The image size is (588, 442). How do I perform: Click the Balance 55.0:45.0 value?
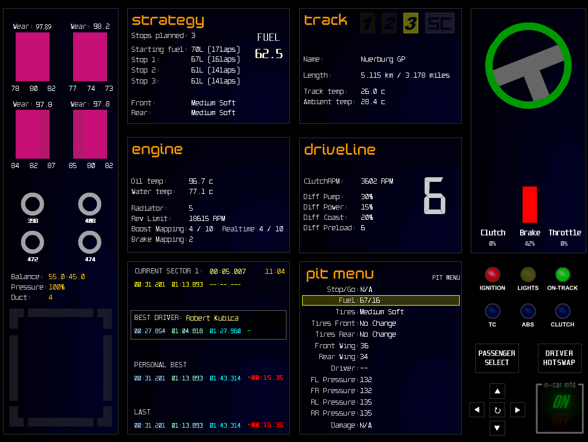(66, 276)
